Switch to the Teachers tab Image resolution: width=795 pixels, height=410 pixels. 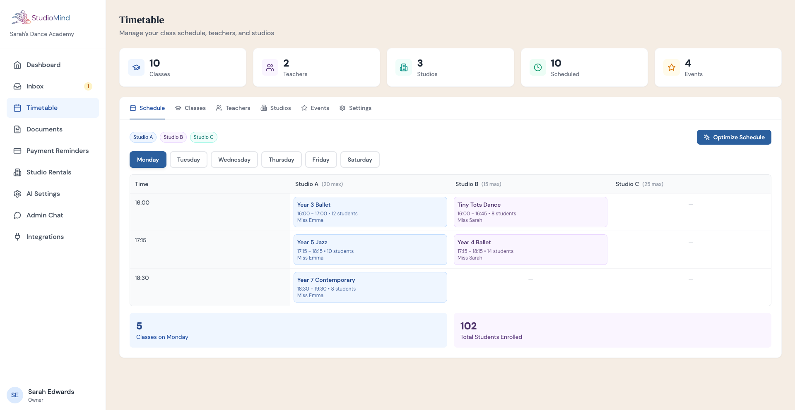[x=233, y=108]
